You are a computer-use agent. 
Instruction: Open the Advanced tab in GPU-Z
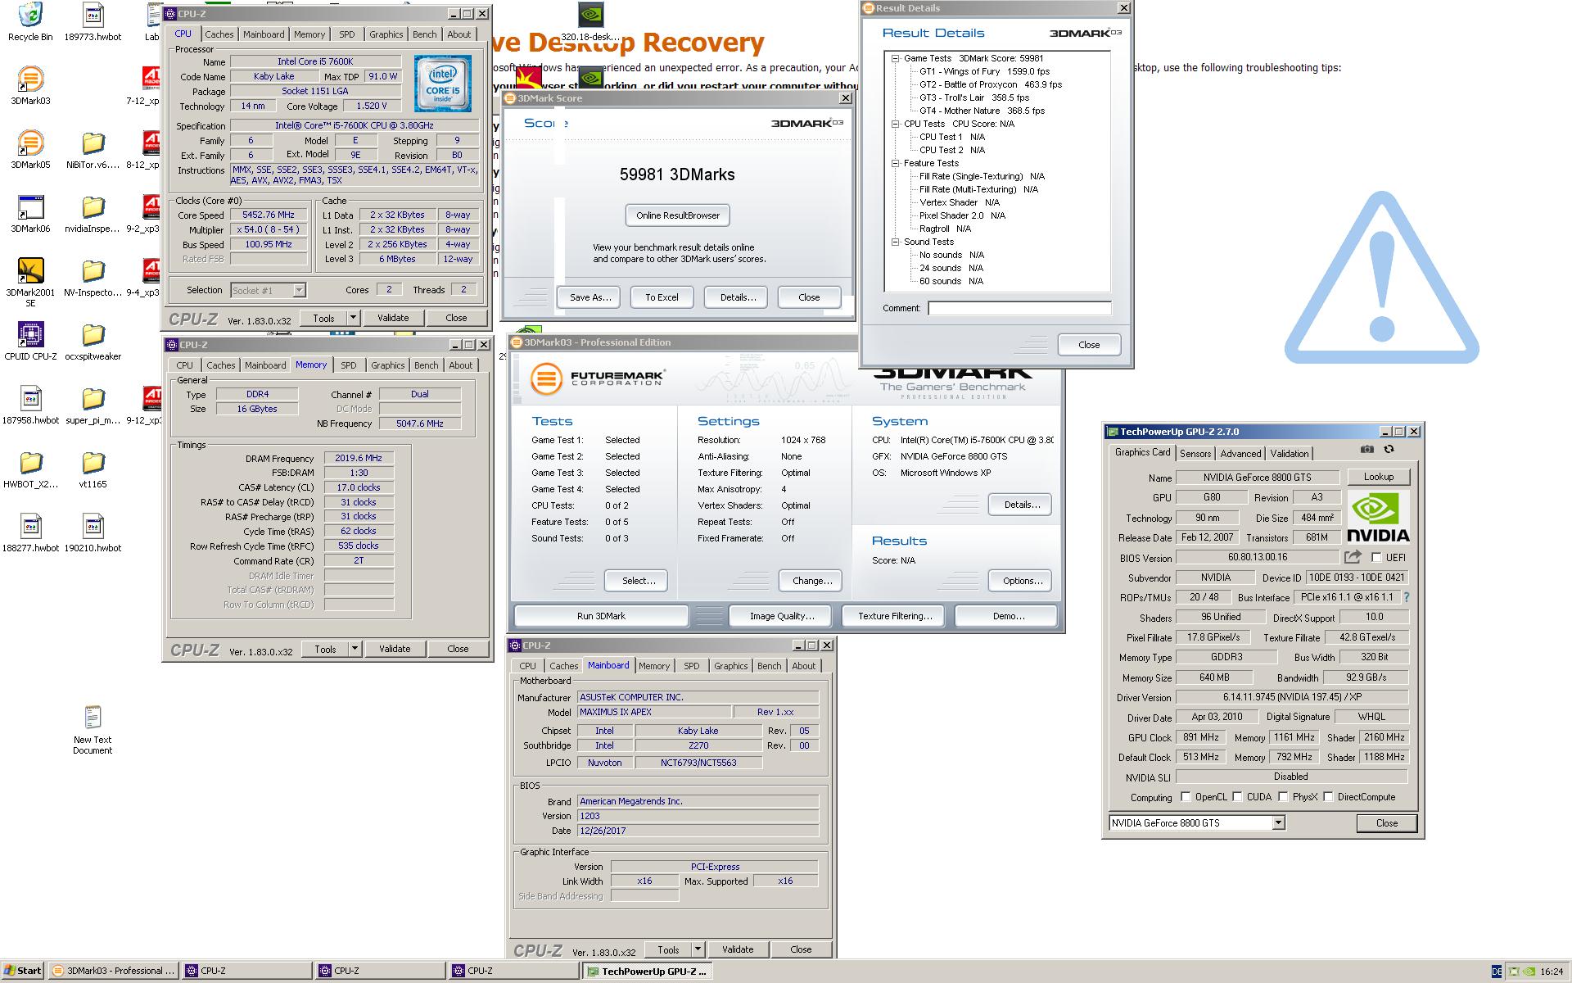[x=1240, y=454]
